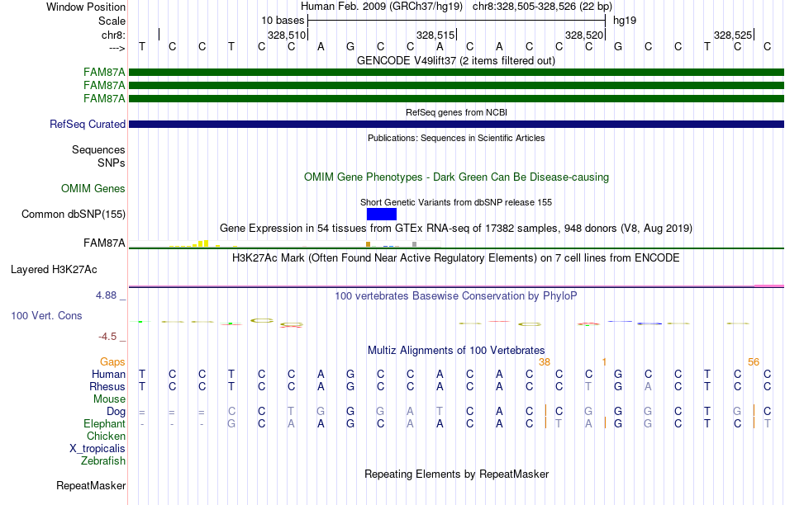The width and height of the screenshot is (785, 505).
Task: Open the RefSeq Curated track label
Action: coord(88,124)
